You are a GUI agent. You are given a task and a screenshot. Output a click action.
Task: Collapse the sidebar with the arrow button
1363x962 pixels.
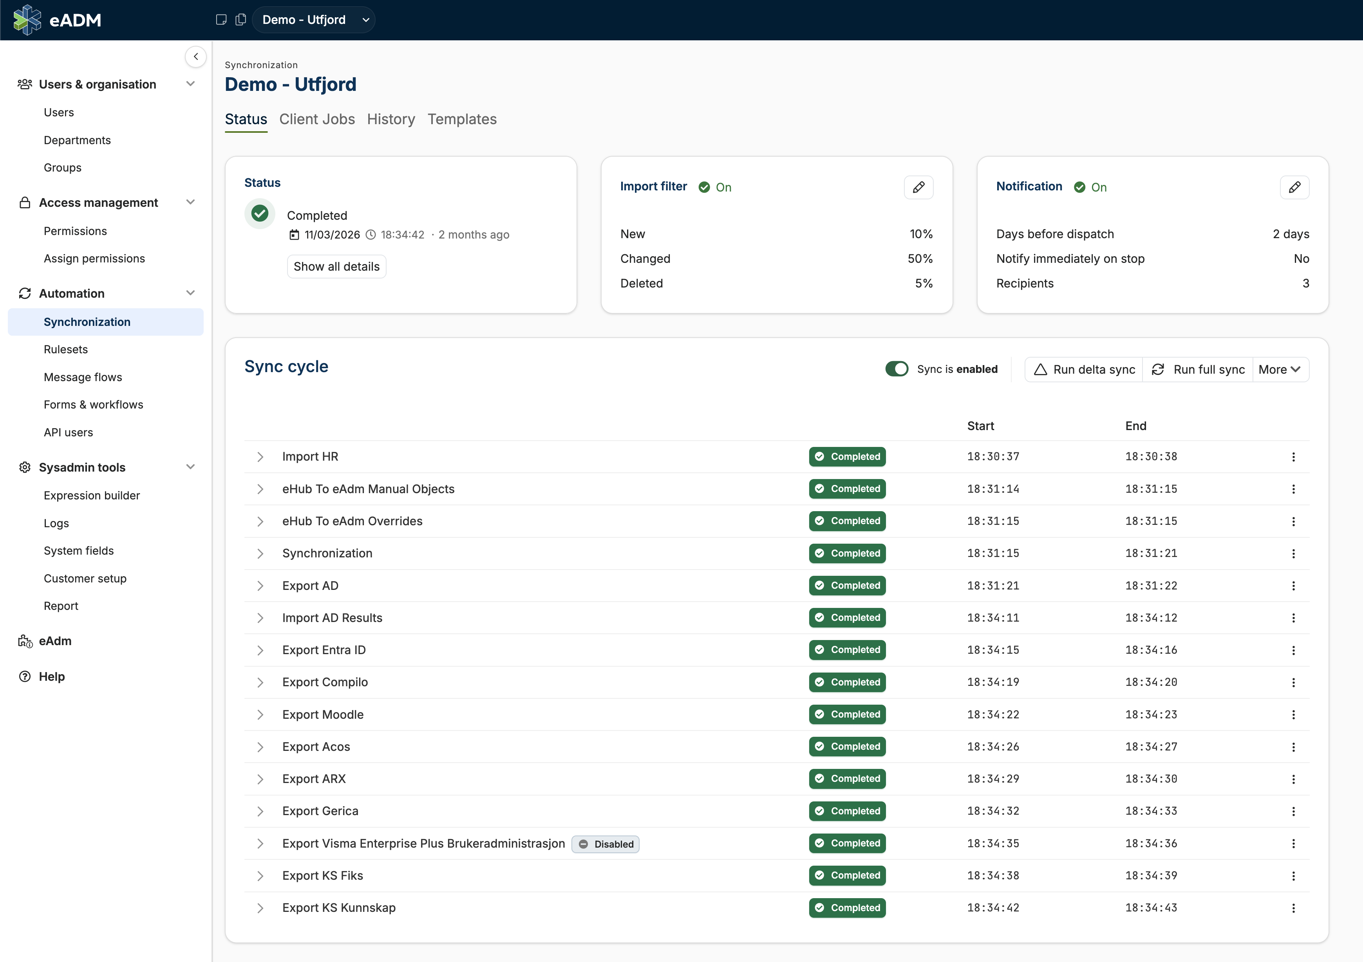196,56
